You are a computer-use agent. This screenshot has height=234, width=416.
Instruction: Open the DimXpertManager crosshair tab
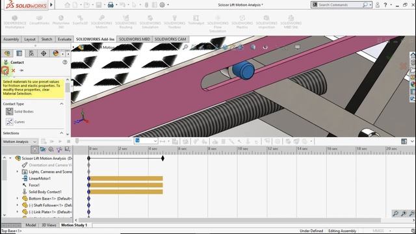click(44, 53)
